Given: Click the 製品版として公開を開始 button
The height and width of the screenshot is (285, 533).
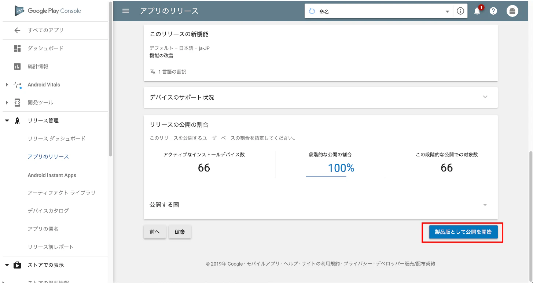Looking at the screenshot, I should (x=463, y=232).
